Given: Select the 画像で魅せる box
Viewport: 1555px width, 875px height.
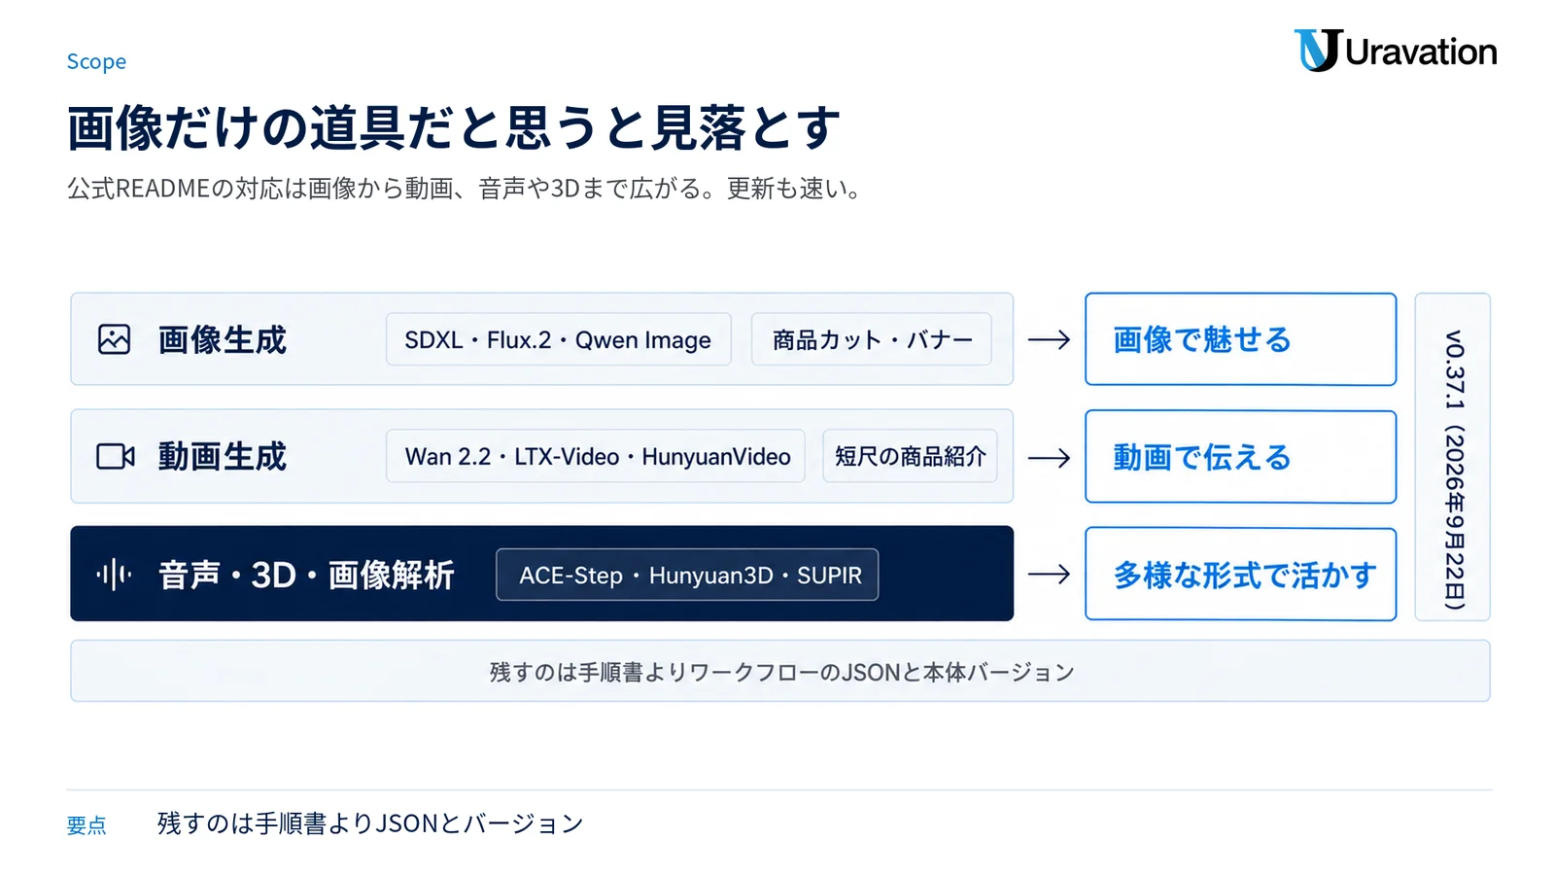Looking at the screenshot, I should [1240, 339].
